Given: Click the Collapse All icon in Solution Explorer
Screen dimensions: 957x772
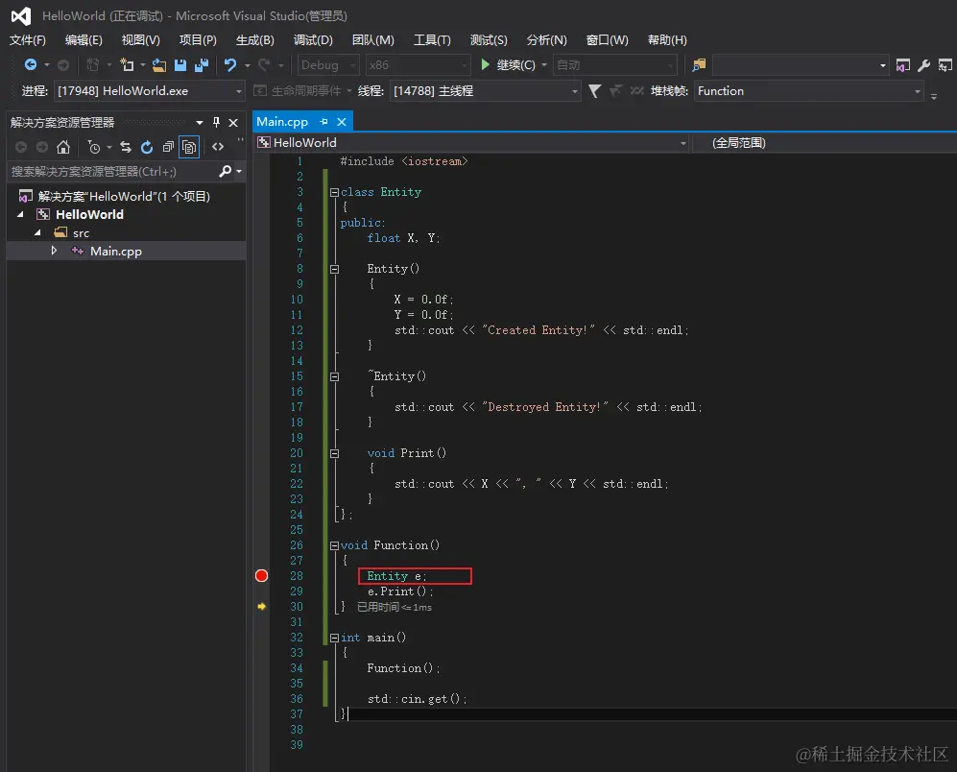Looking at the screenshot, I should pos(168,147).
